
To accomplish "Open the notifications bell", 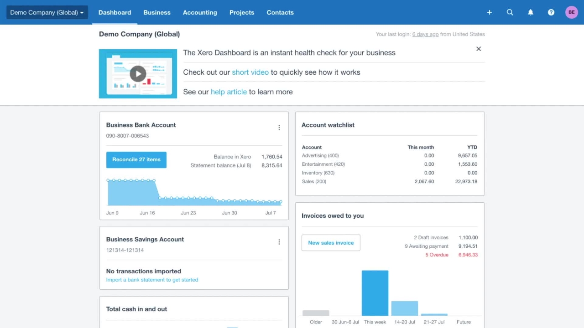I will 531,12.
